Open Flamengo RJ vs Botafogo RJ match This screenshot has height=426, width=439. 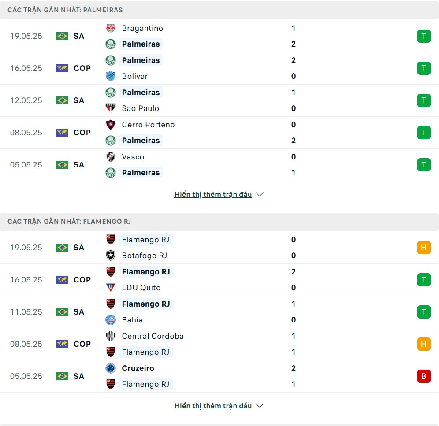[219, 248]
